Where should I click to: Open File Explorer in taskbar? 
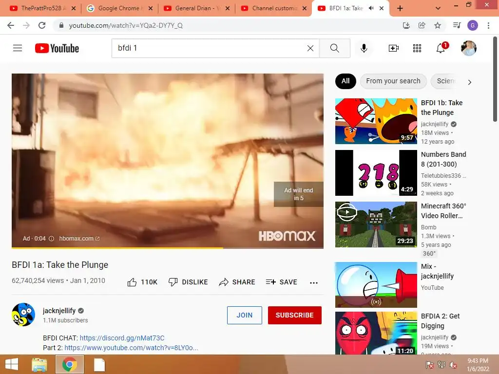(x=39, y=365)
